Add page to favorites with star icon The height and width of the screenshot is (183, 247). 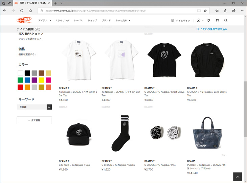coord(205,11)
